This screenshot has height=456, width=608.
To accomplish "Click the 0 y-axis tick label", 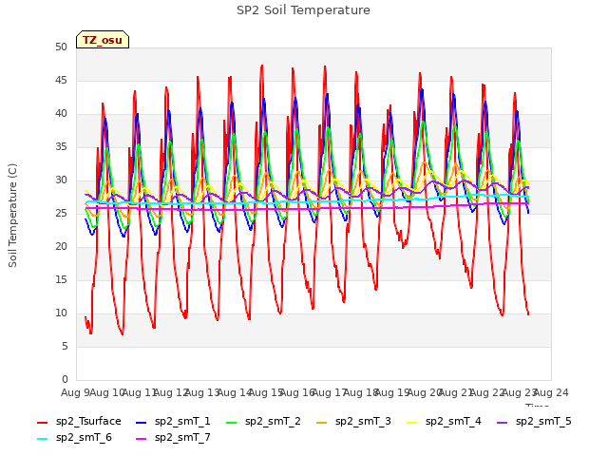I will [65, 379].
